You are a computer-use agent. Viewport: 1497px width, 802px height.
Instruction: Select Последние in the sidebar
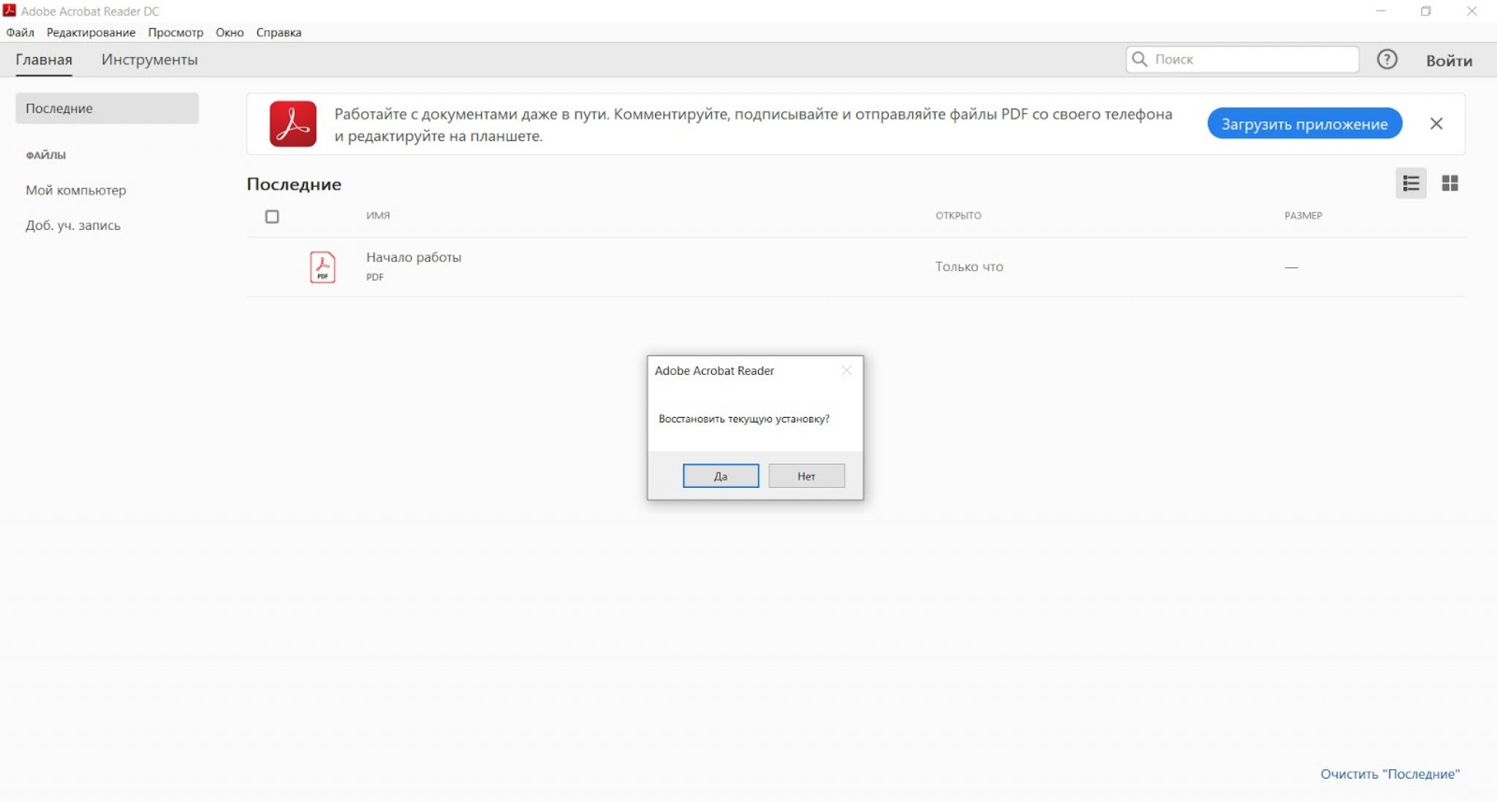pyautogui.click(x=107, y=108)
